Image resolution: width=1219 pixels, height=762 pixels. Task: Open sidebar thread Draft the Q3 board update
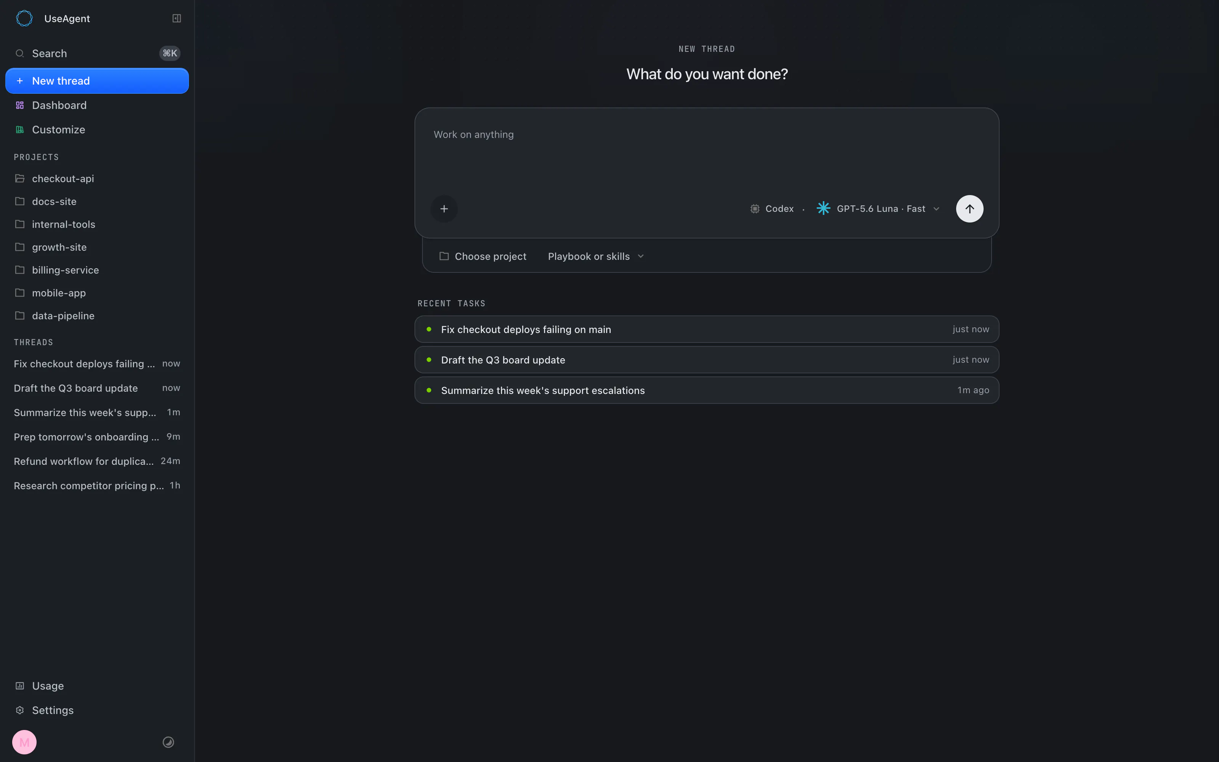pyautogui.click(x=97, y=388)
